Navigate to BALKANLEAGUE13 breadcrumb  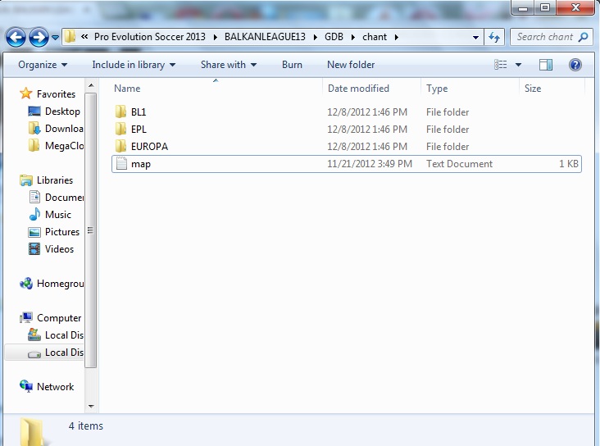265,37
